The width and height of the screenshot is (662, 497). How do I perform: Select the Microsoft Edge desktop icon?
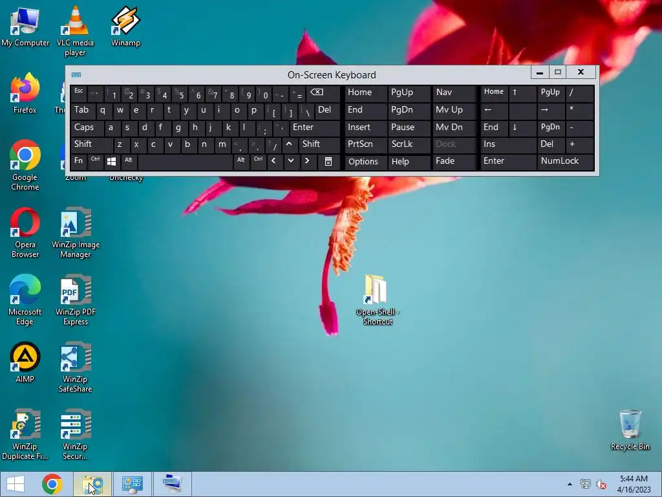click(25, 300)
